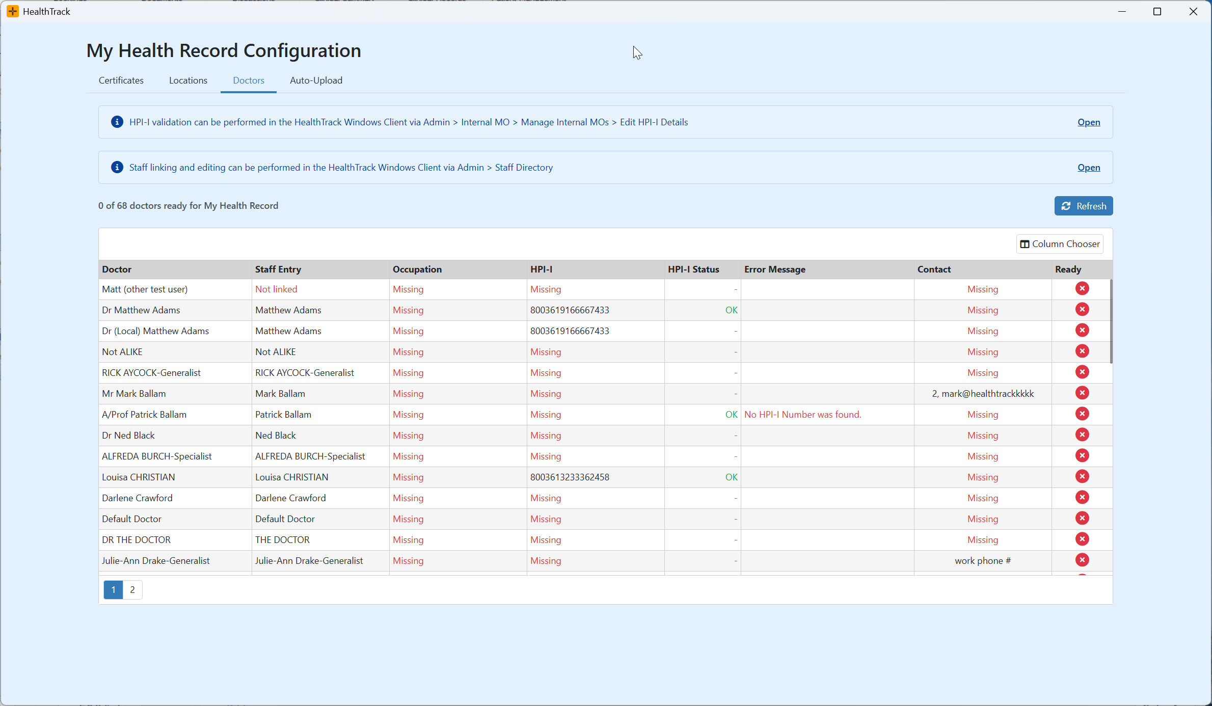Screen dimensions: 1212x706
Task: Click OK status for A/Prof Patrick Ballam
Action: point(731,415)
